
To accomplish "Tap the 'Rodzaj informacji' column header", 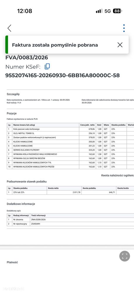I will [x=21, y=215].
